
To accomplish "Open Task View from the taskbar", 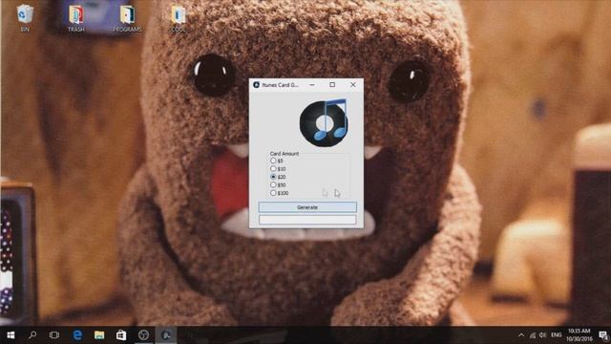I will pyautogui.click(x=54, y=335).
